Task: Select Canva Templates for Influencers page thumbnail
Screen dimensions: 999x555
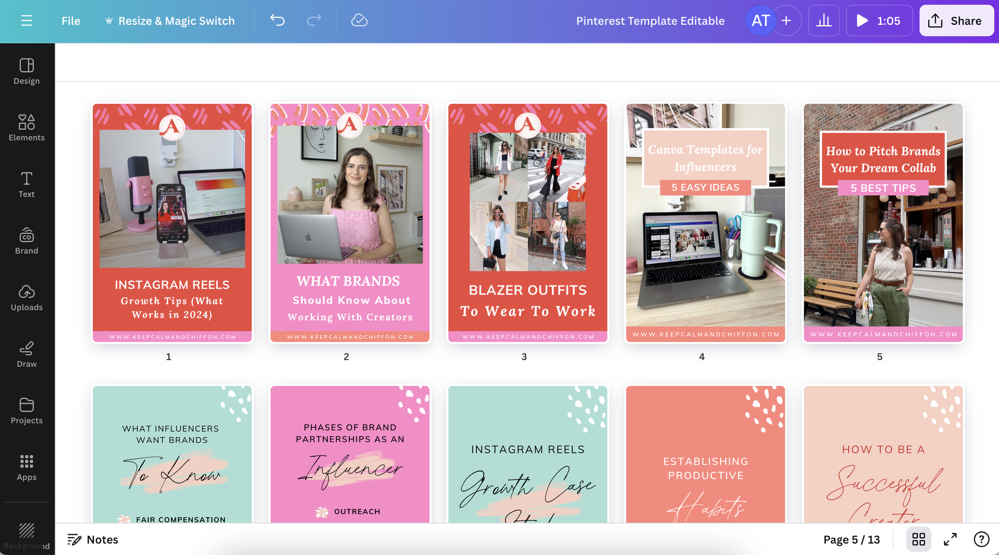Action: [705, 223]
